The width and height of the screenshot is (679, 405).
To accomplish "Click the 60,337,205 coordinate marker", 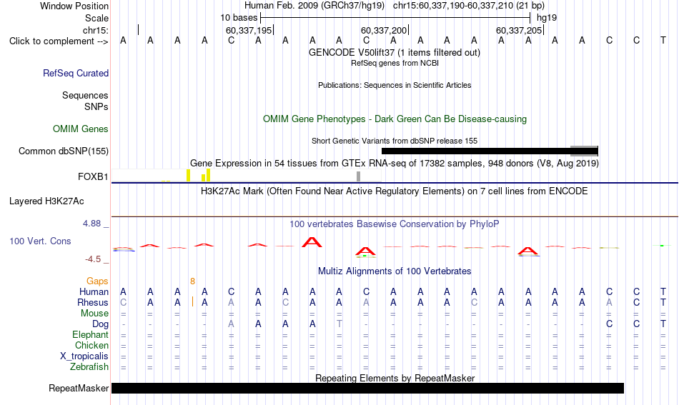I will click(x=519, y=30).
